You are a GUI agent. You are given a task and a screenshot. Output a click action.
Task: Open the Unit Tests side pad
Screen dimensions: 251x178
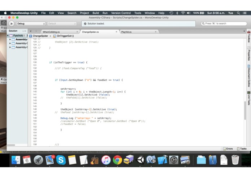pyautogui.click(x=249, y=98)
